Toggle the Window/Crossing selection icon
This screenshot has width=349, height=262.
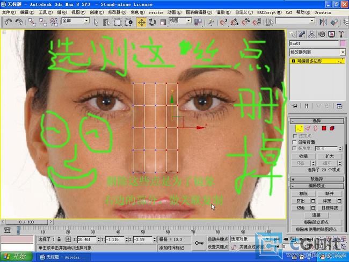click(128, 22)
